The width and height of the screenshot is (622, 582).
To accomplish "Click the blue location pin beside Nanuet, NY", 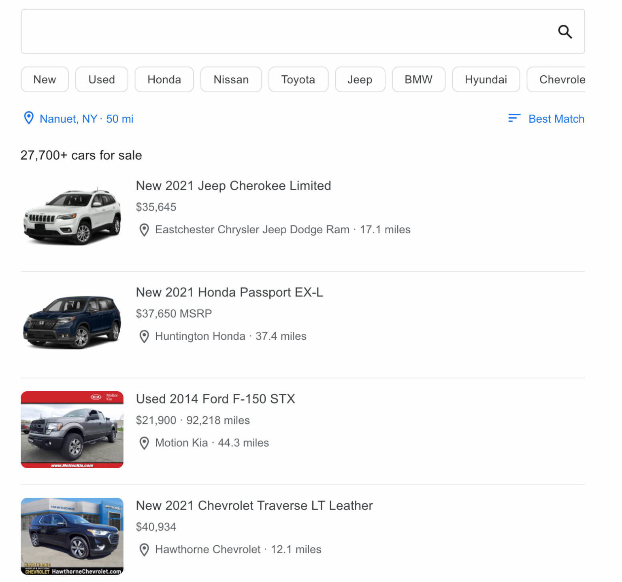I will [28, 118].
